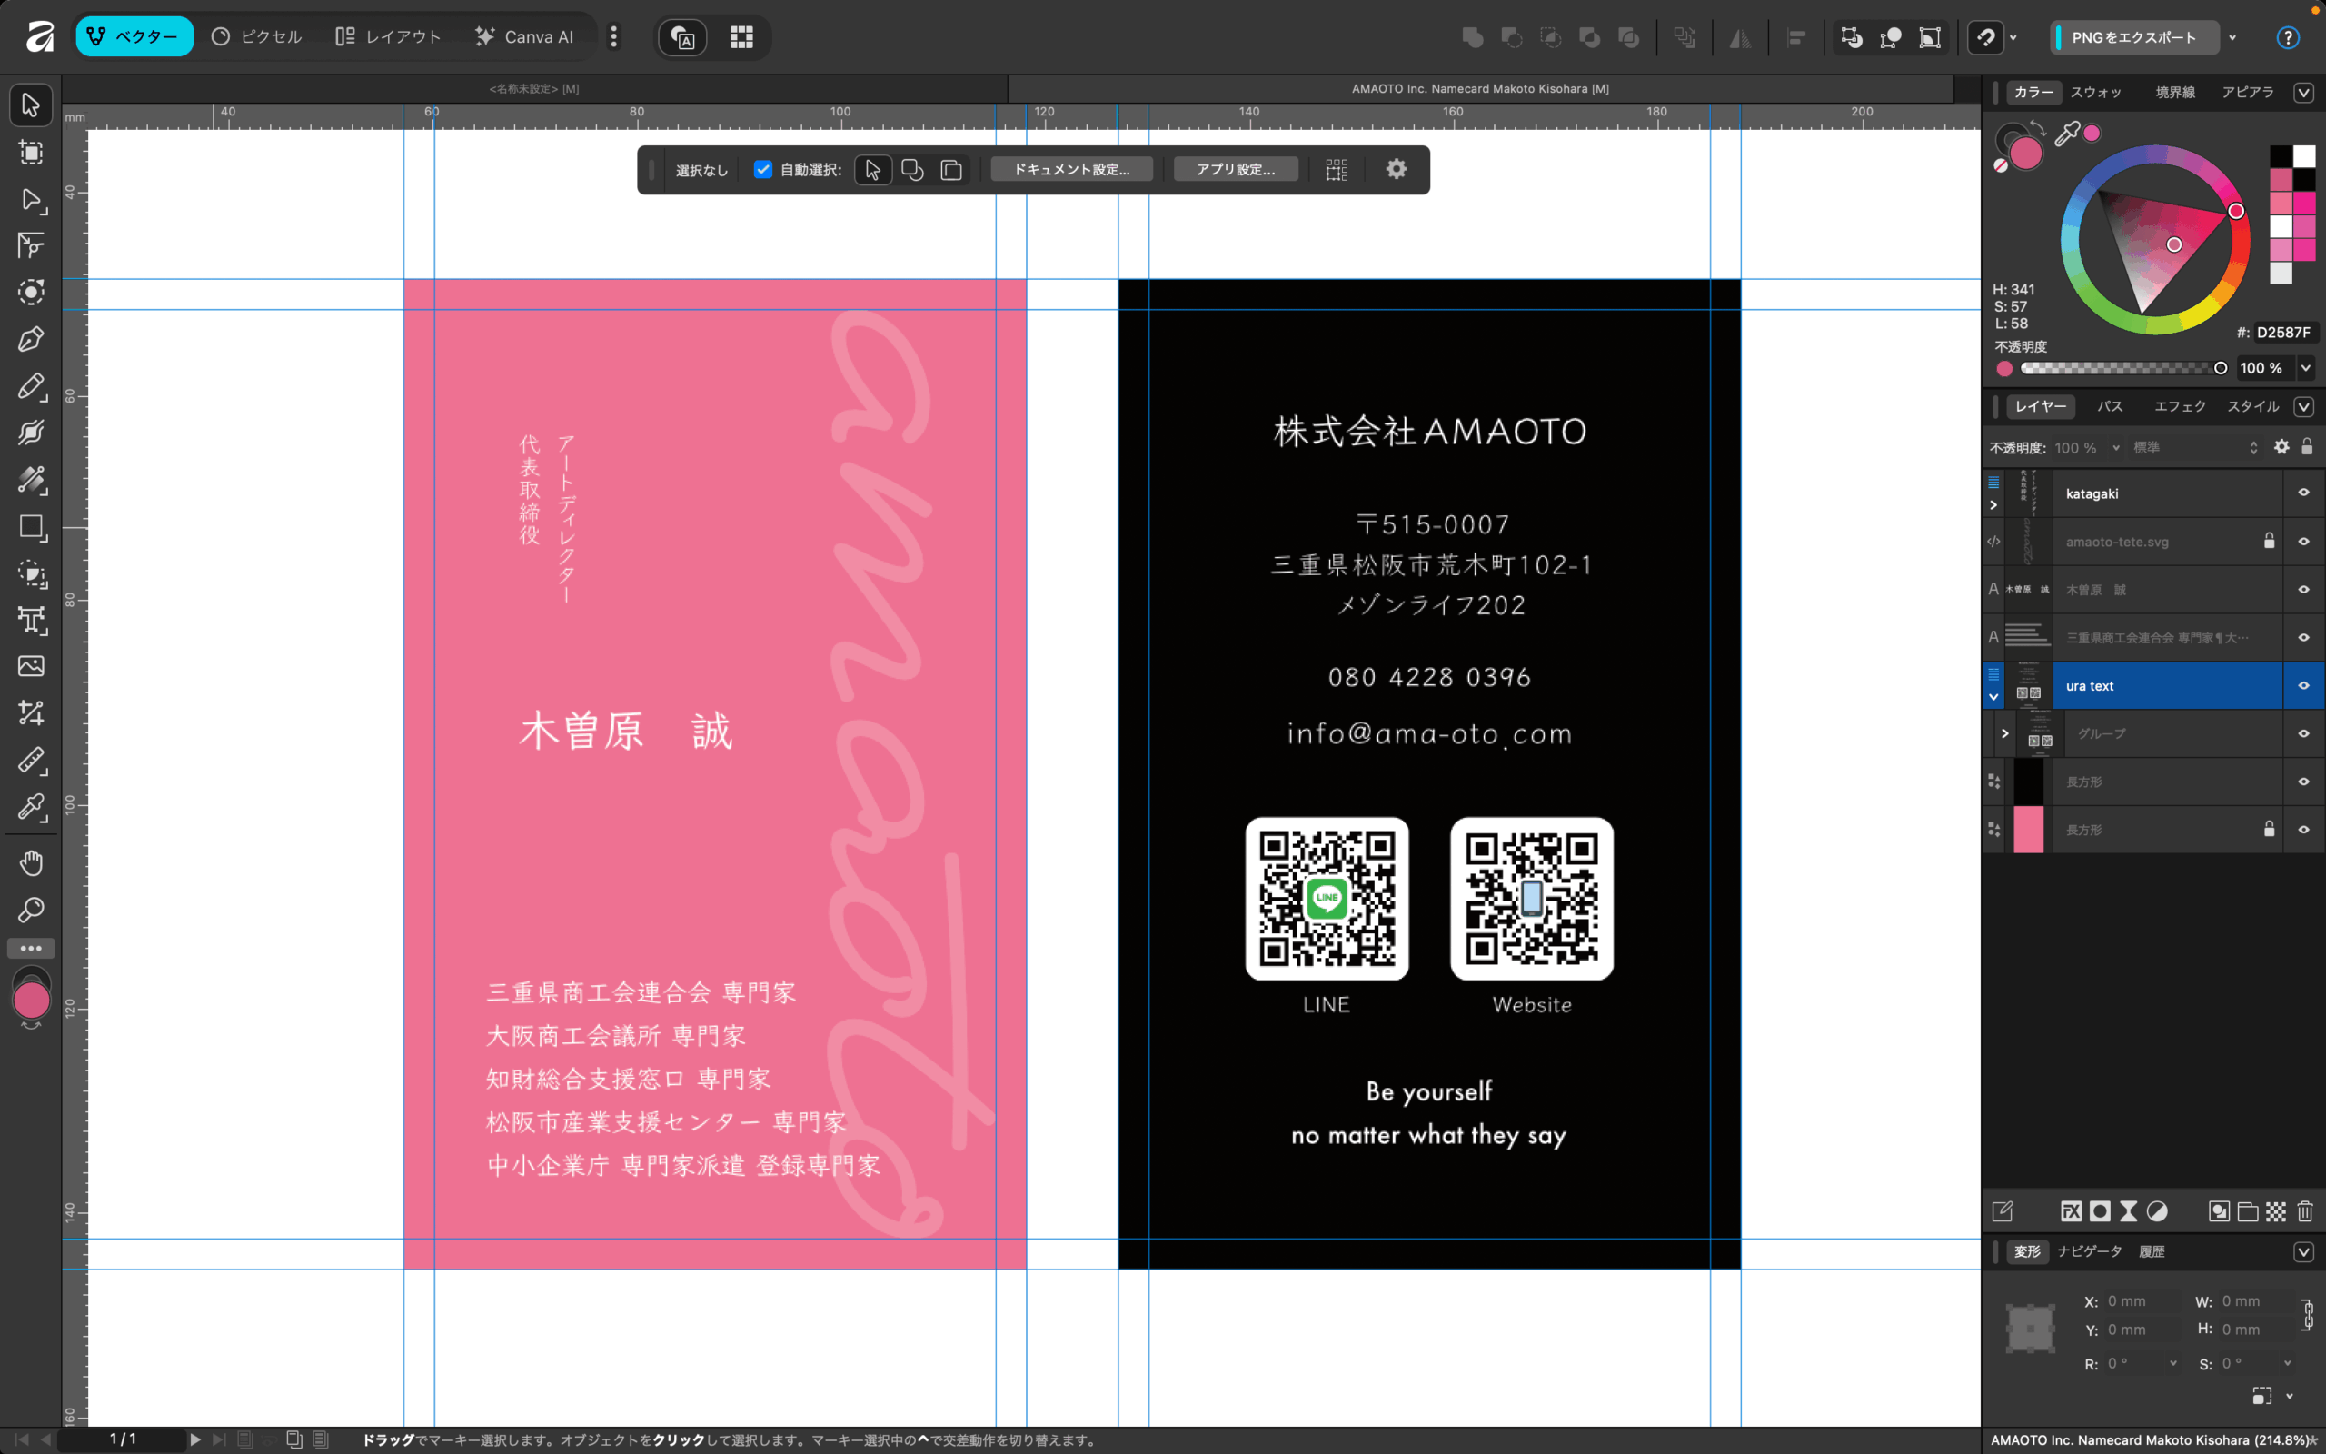Hide the katagaki layer

point(2303,493)
